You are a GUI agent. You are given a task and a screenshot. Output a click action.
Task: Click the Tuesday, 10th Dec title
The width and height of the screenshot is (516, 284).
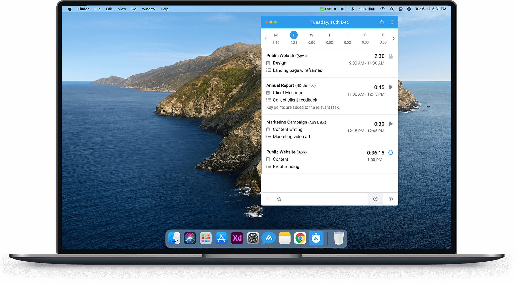coord(329,22)
